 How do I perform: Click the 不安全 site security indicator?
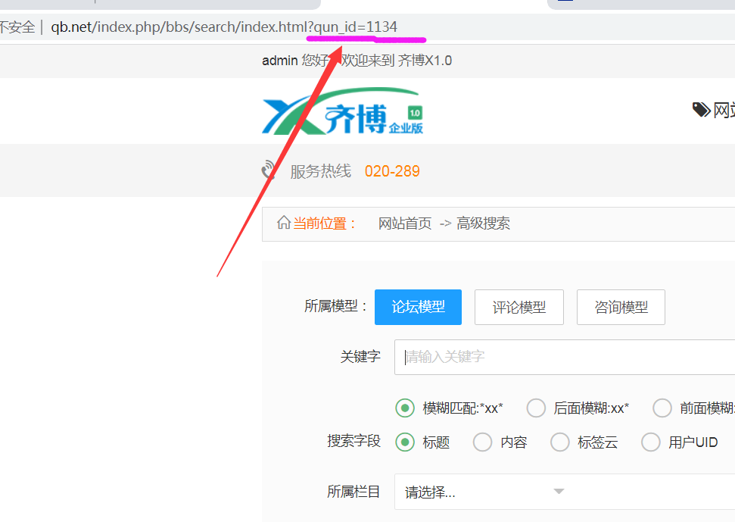17,28
